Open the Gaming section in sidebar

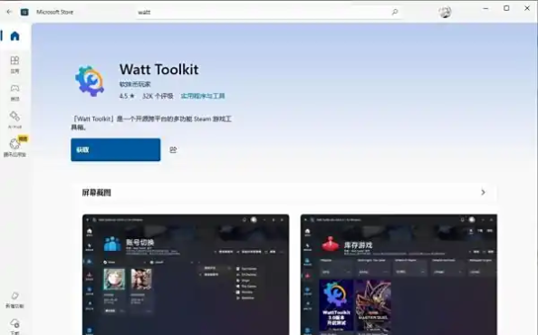click(x=14, y=92)
